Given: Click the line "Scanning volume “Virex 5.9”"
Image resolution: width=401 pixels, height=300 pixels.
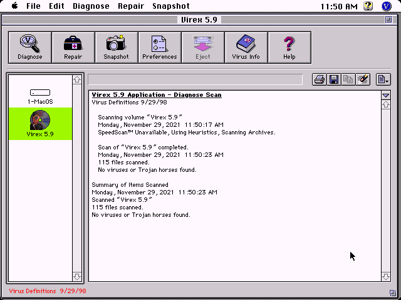Looking at the screenshot, I should (140, 117).
